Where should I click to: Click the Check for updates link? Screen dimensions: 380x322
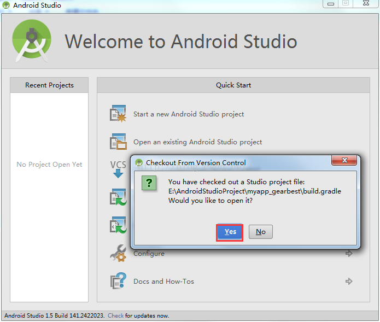tap(115, 315)
